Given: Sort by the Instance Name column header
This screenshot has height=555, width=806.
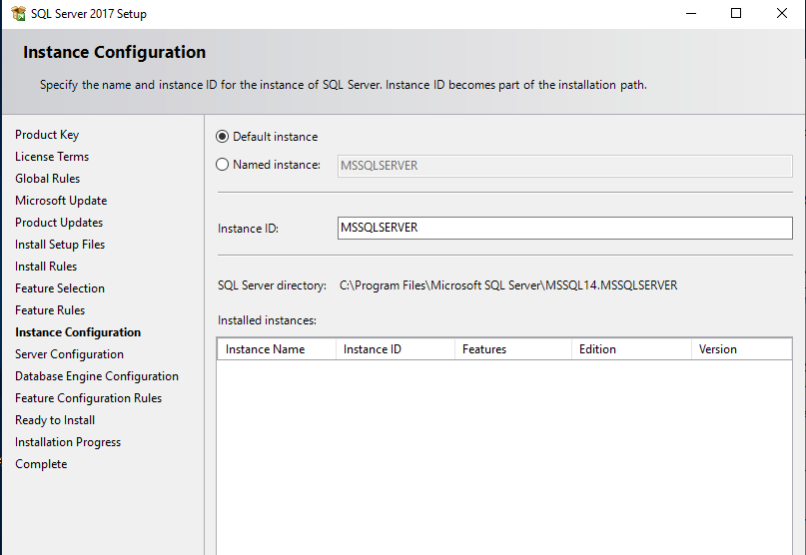Looking at the screenshot, I should [277, 349].
